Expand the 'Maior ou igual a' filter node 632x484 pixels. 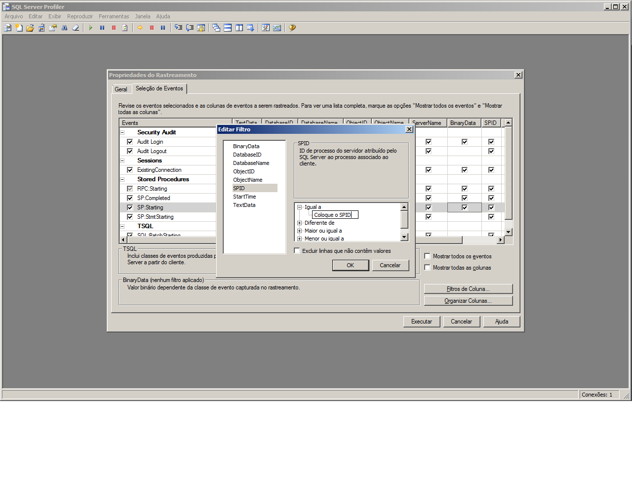tap(299, 231)
